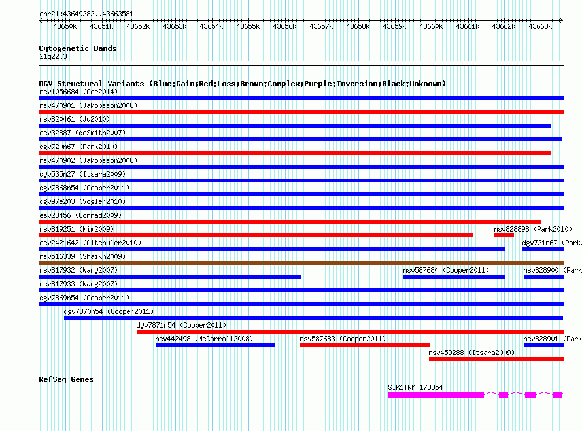Click esv23456 (Conrad2009) red loss bar
Screen dimensions: 582x431
coord(290,222)
